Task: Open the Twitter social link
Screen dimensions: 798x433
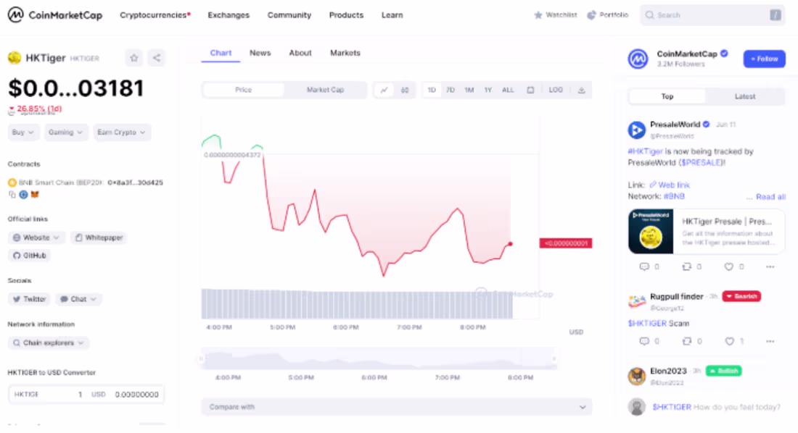Action: (30, 299)
